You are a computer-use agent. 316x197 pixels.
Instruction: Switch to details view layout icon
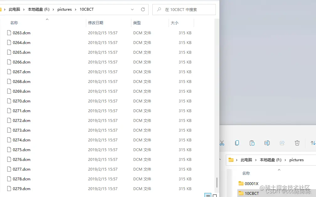point(208,195)
